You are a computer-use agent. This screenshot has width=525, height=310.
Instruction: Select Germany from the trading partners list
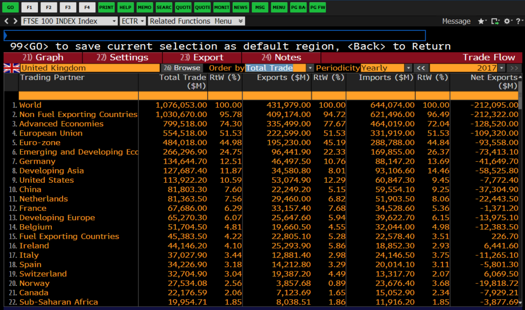point(37,161)
